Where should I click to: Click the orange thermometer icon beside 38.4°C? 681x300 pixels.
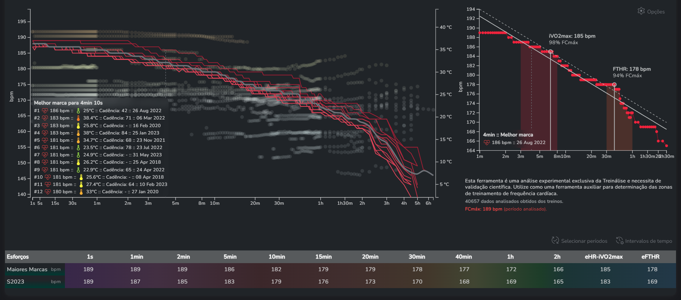78,118
